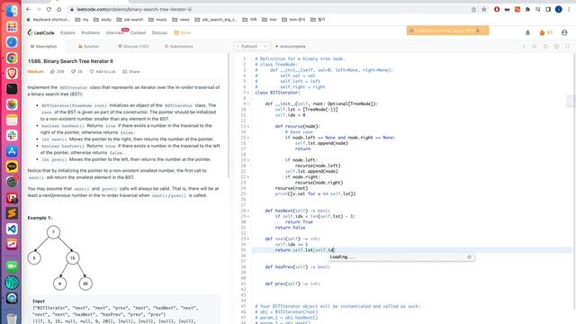The image size is (576, 324).
Task: Click the LeetCode logo
Action: (x=40, y=32)
